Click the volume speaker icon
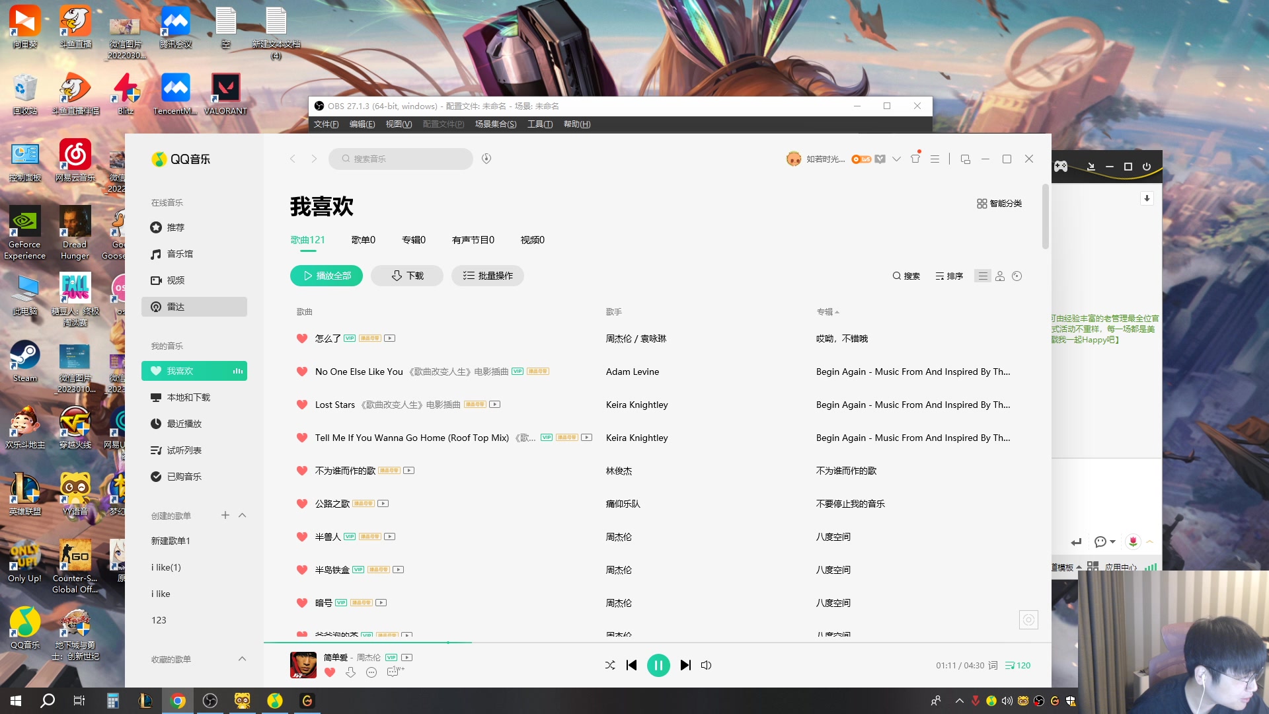 coord(706,665)
